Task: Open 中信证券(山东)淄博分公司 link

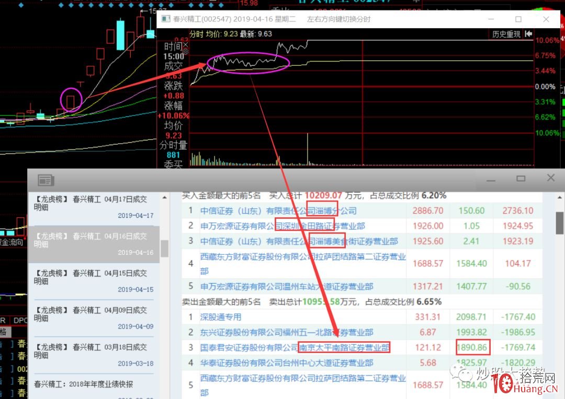Action: [278, 211]
